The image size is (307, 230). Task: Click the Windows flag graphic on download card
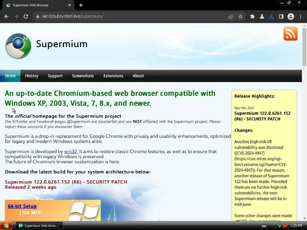pyautogui.click(x=84, y=211)
